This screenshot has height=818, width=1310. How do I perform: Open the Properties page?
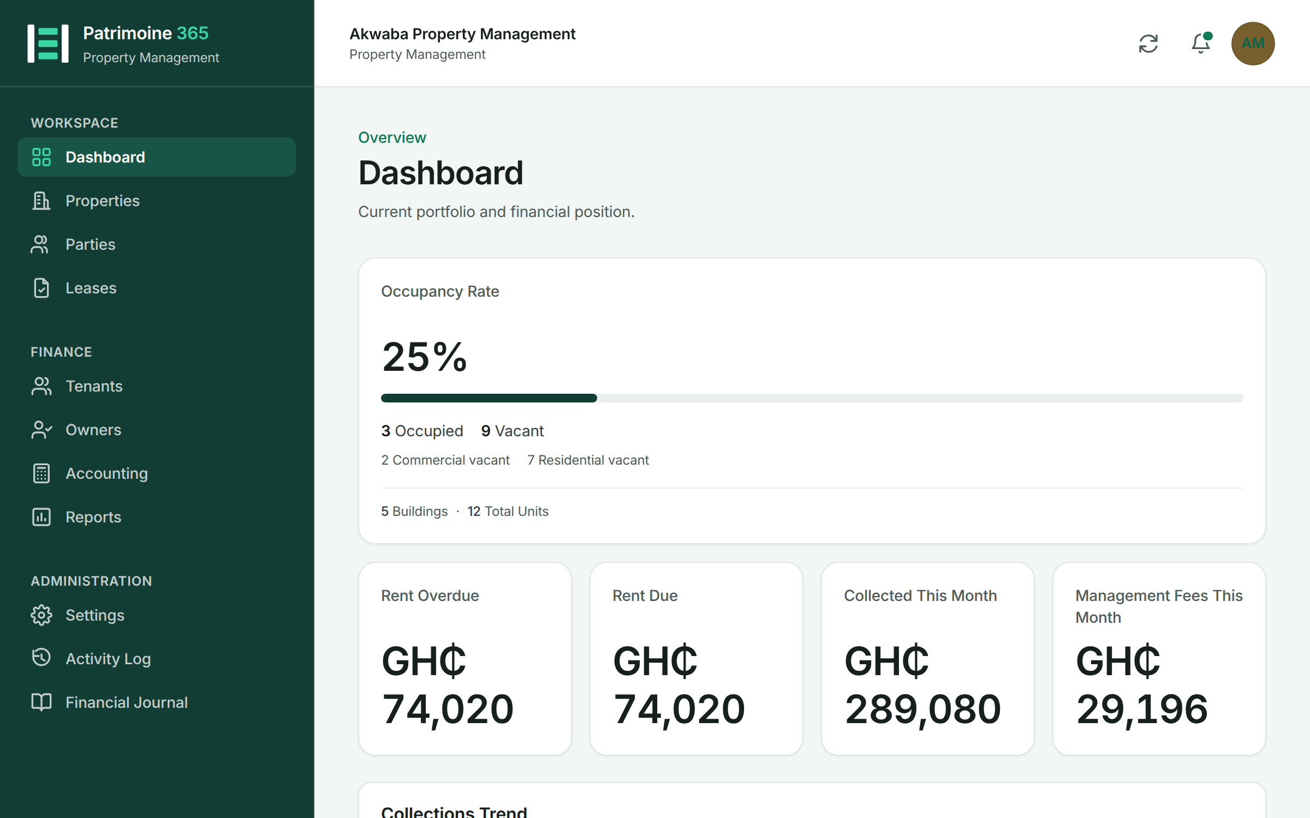coord(157,201)
